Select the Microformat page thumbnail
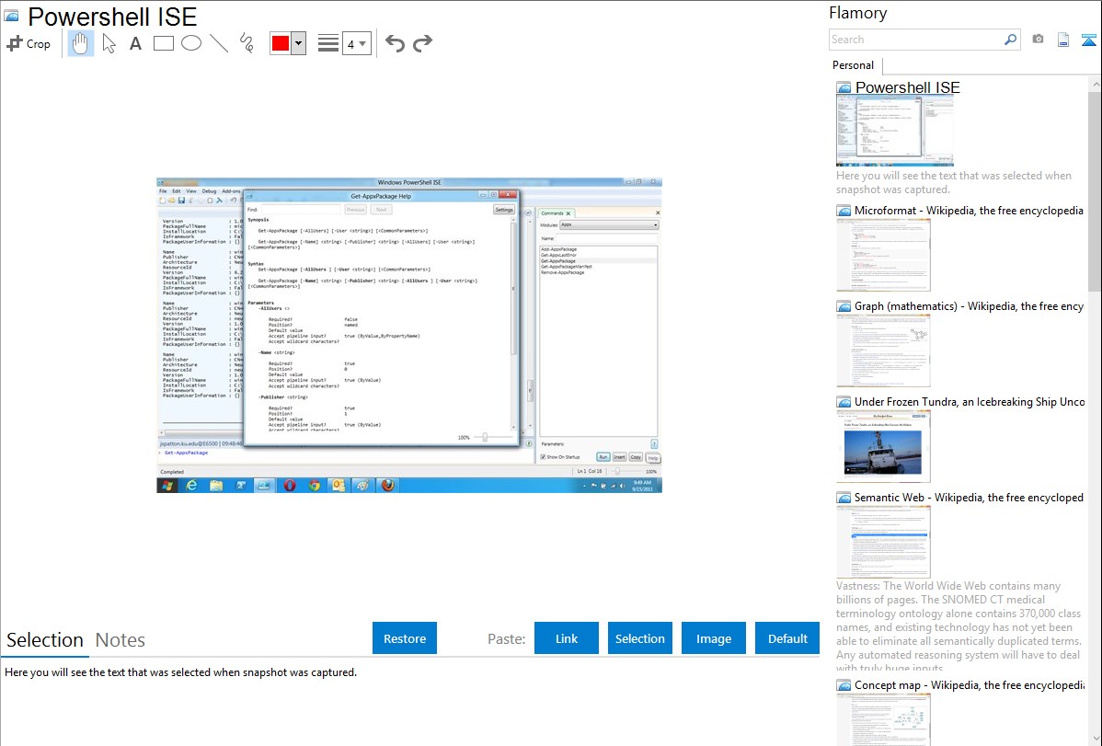The width and height of the screenshot is (1102, 746). click(x=883, y=255)
